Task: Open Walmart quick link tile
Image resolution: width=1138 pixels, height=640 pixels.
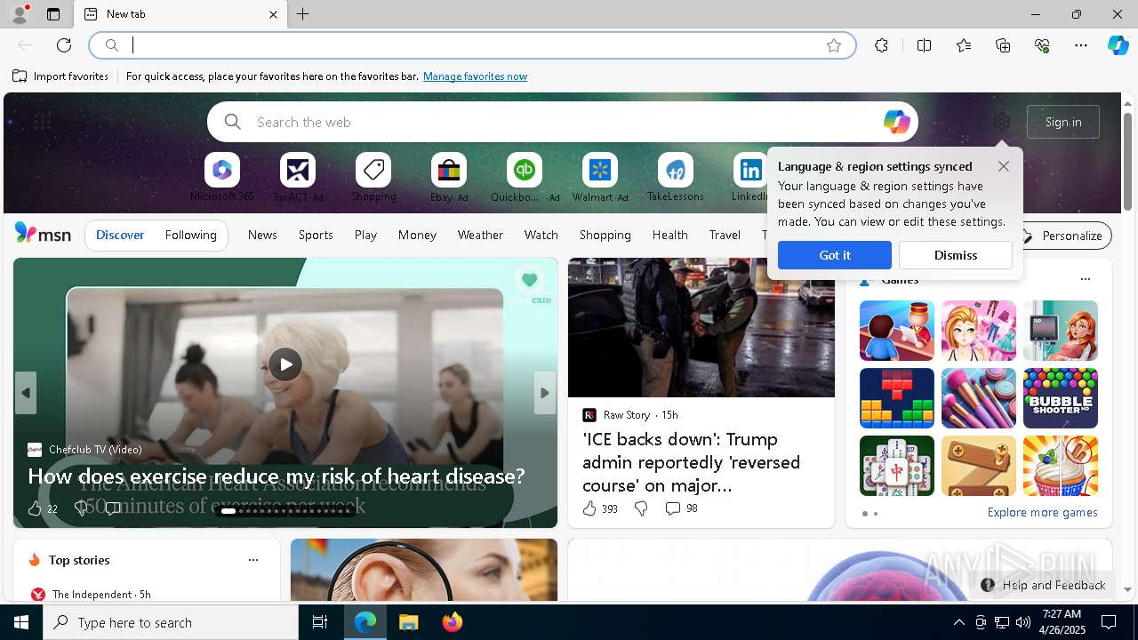Action: [600, 178]
